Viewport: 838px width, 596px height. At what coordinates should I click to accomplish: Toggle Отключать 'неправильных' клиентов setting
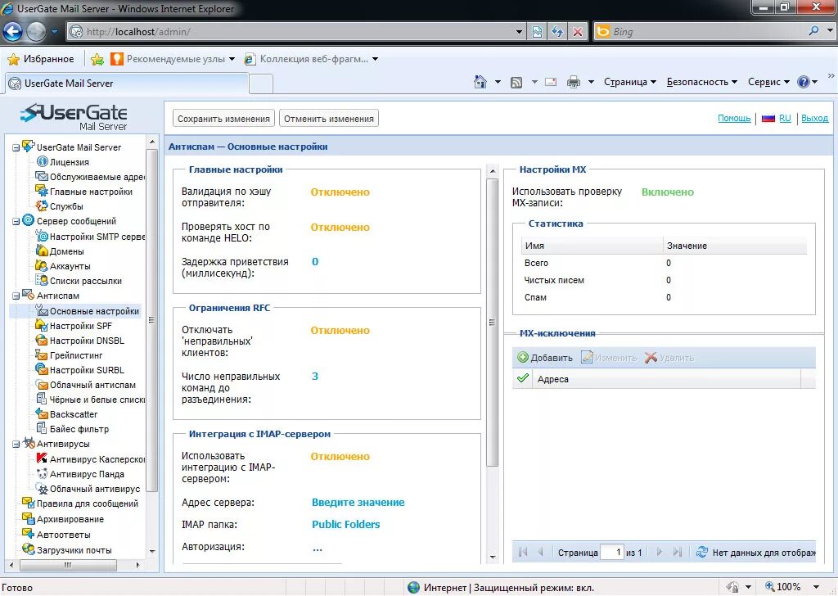pyautogui.click(x=340, y=331)
